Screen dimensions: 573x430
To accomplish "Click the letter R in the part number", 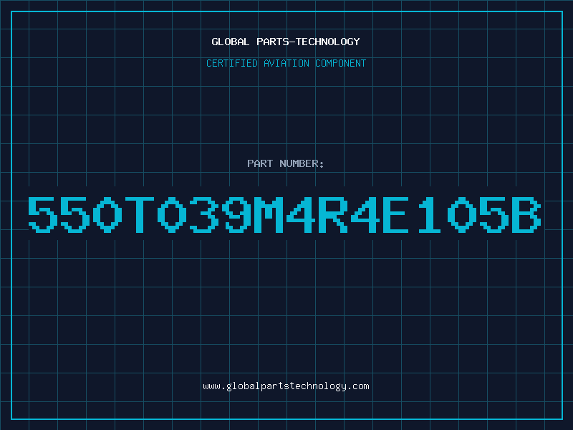I will (333, 214).
